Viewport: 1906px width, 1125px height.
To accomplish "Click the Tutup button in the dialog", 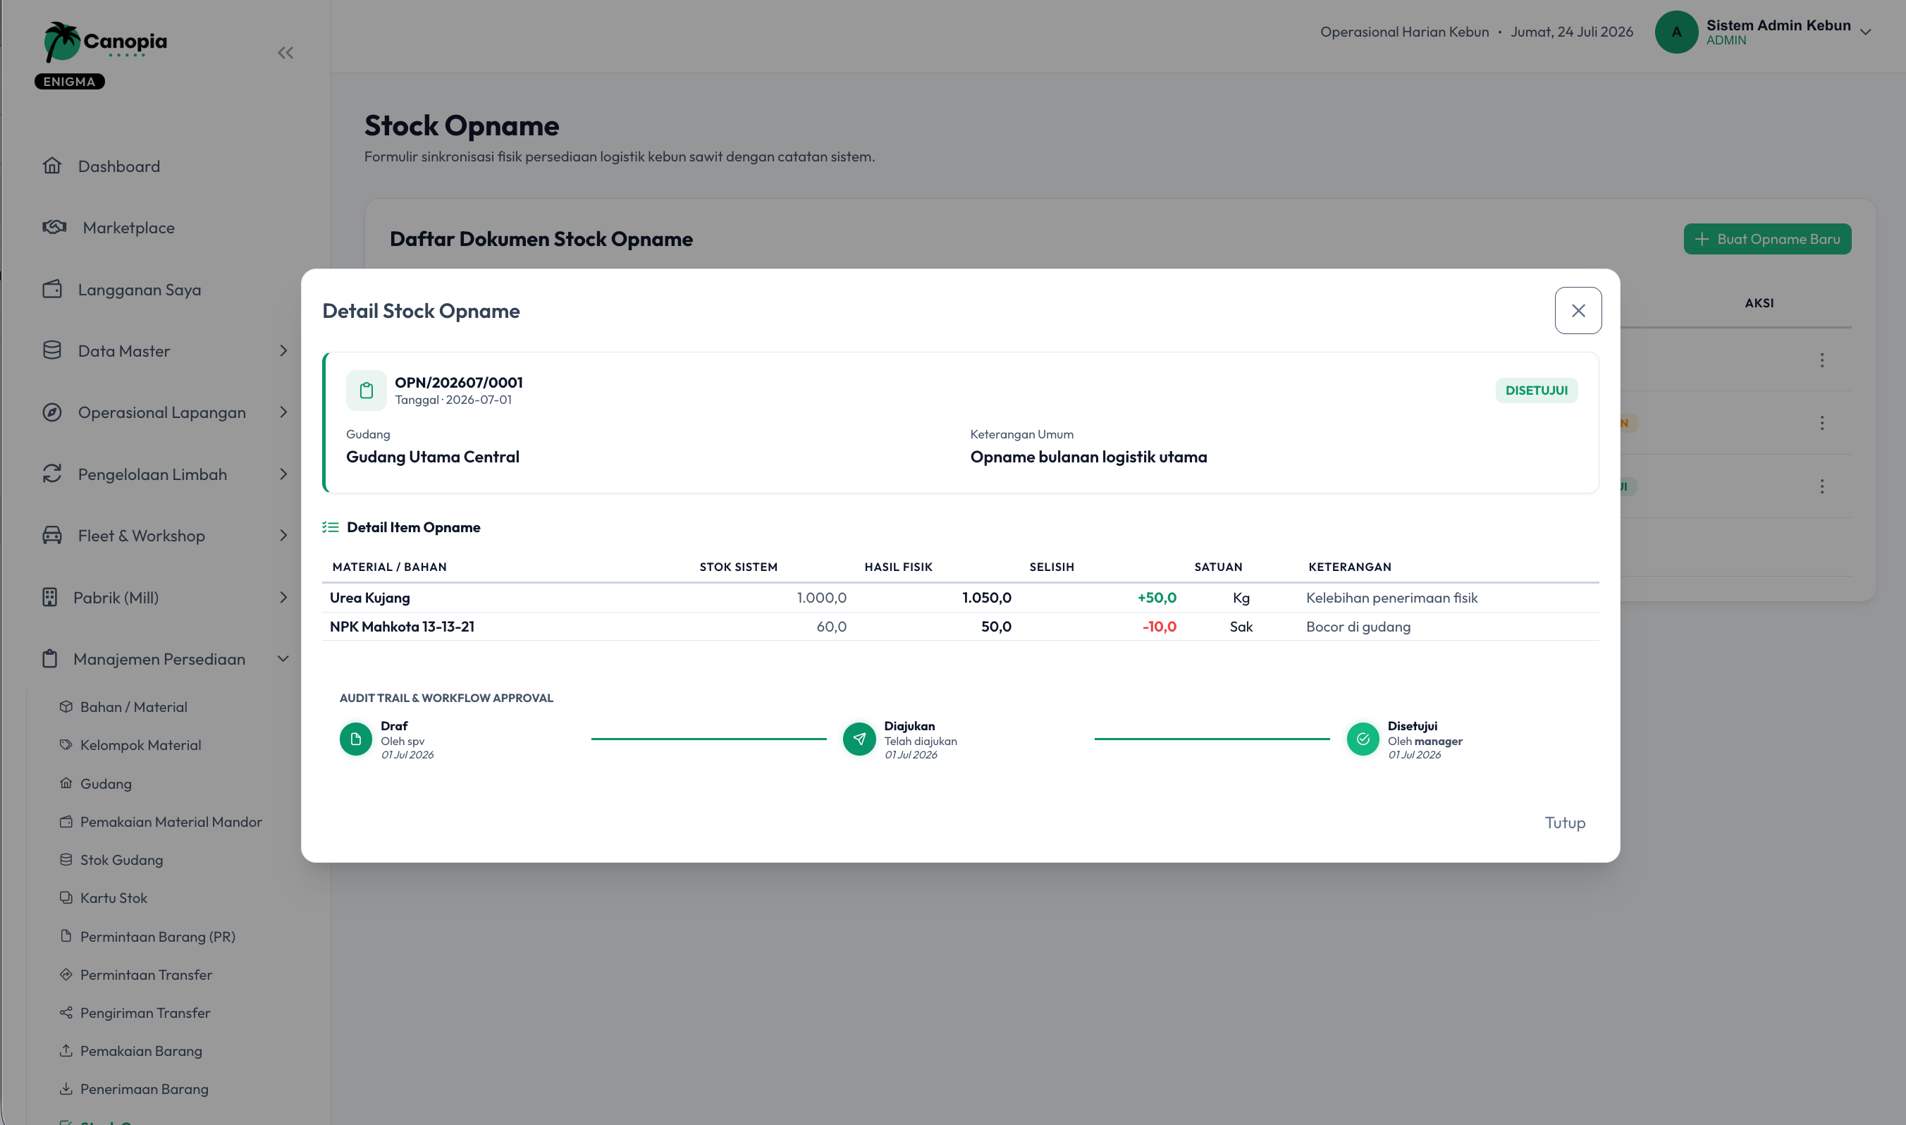I will click(x=1565, y=823).
